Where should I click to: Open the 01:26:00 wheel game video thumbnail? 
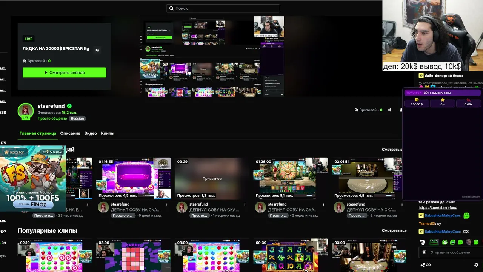[x=291, y=178]
